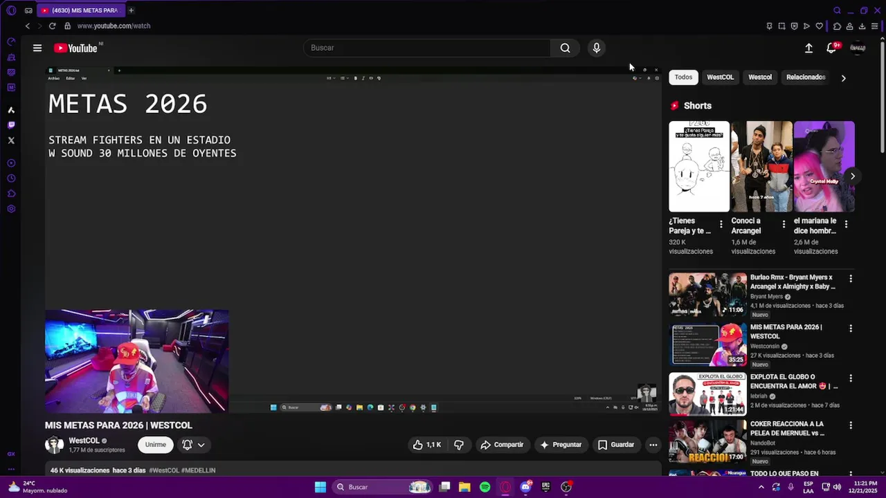Click into YouTube Buscar search field

[x=427, y=48]
